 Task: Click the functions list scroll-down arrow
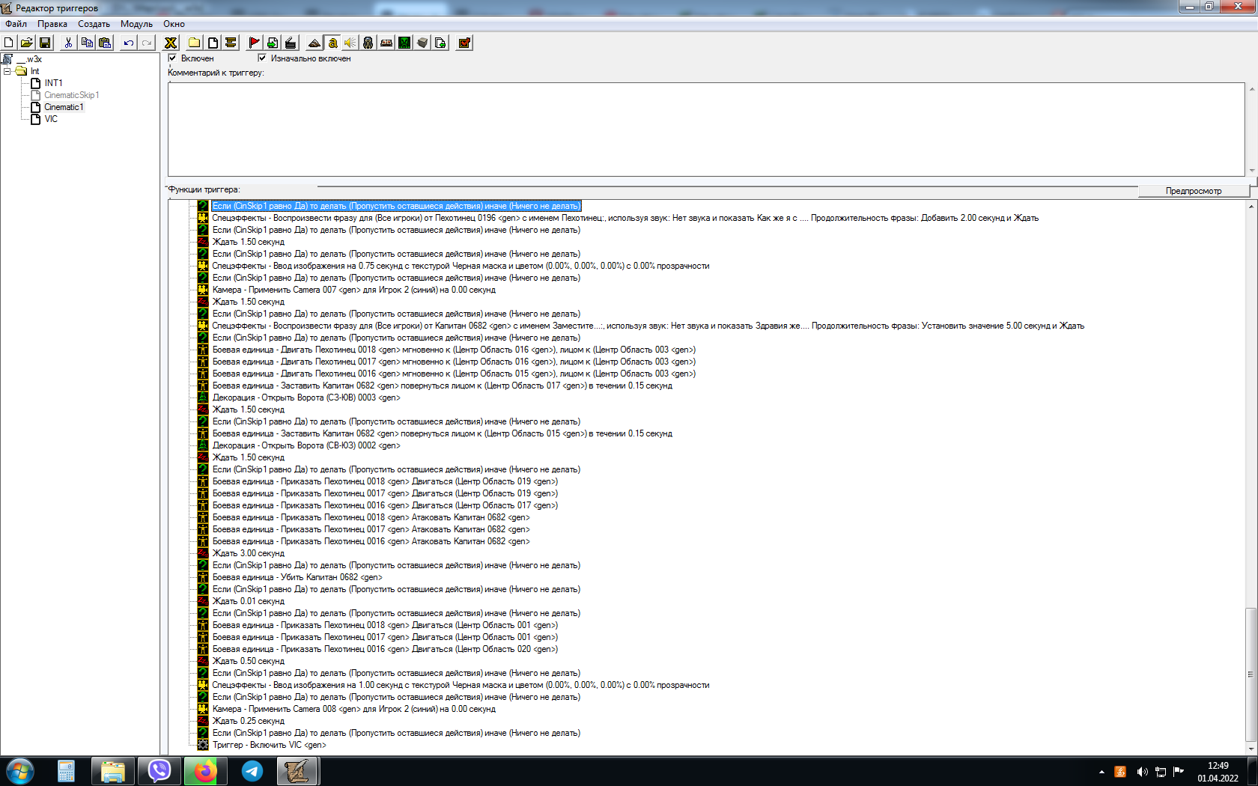(x=1251, y=749)
